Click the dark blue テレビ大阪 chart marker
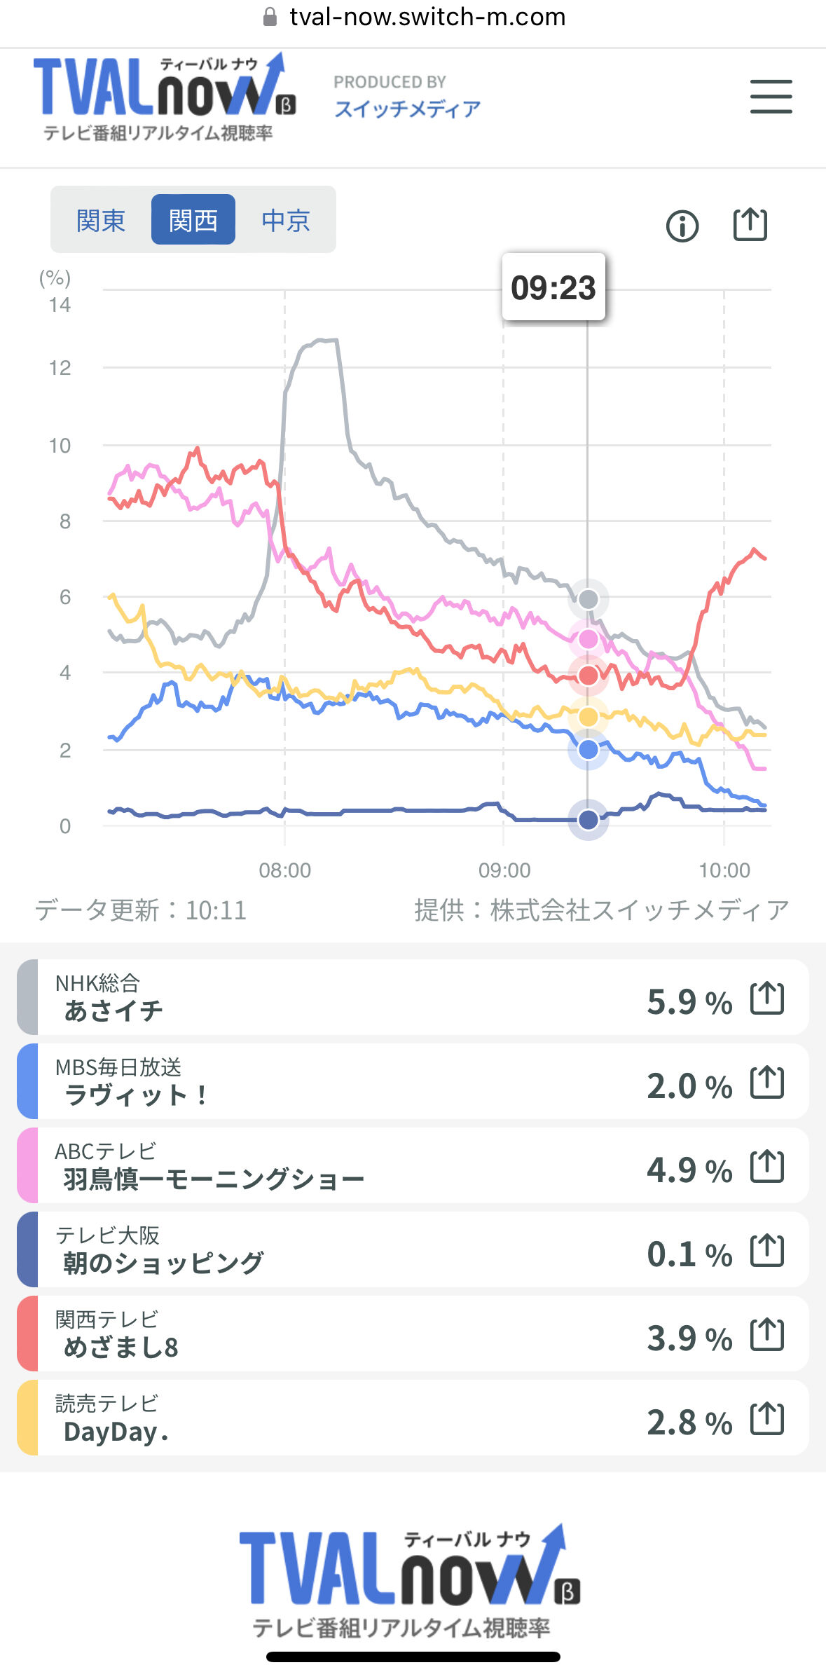Viewport: 826px width, 1679px height. pos(588,818)
